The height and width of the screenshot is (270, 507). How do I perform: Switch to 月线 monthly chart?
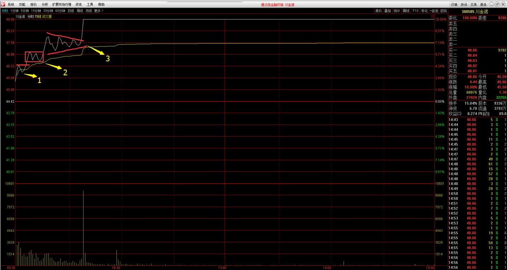tap(88, 11)
